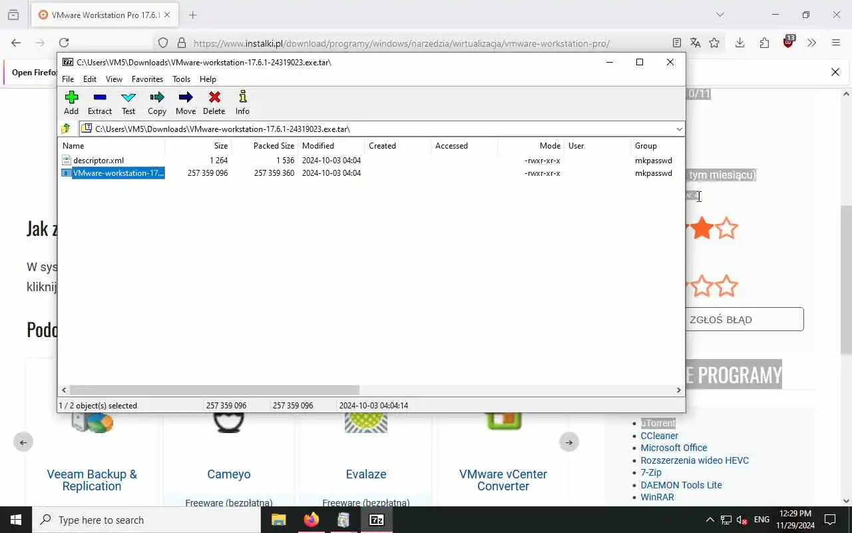Click the uBlock Origin shield icon
852x533 pixels.
(789, 41)
